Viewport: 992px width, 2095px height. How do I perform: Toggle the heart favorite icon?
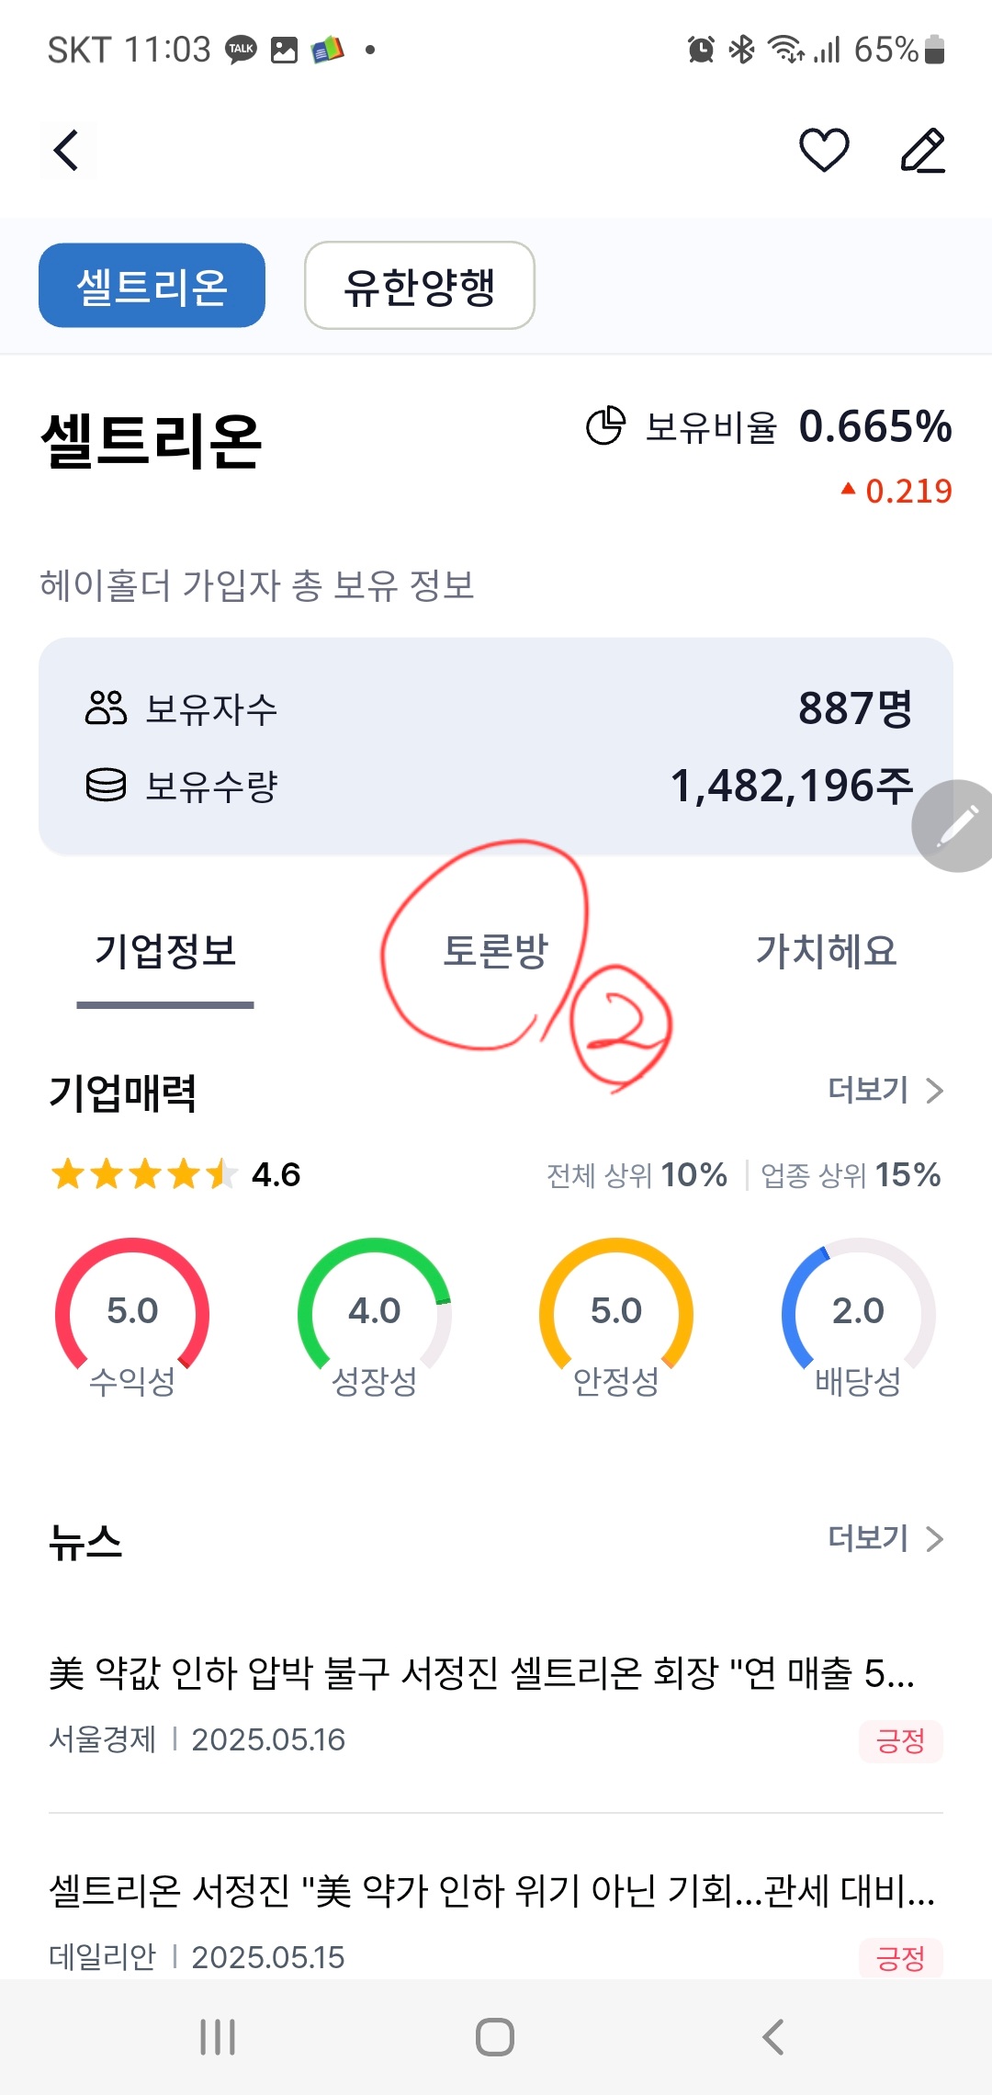coord(824,151)
